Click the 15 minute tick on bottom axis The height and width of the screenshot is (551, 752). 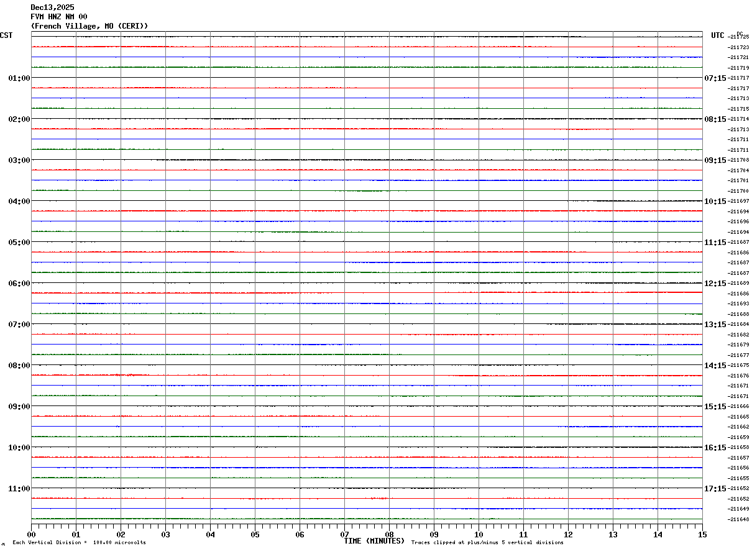click(x=702, y=534)
